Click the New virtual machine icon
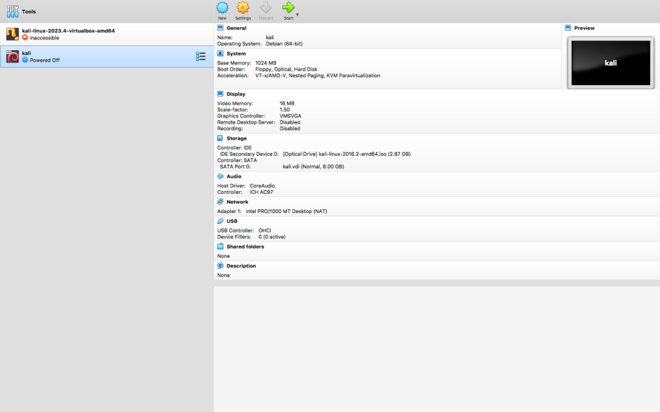The width and height of the screenshot is (660, 412). tap(222, 8)
